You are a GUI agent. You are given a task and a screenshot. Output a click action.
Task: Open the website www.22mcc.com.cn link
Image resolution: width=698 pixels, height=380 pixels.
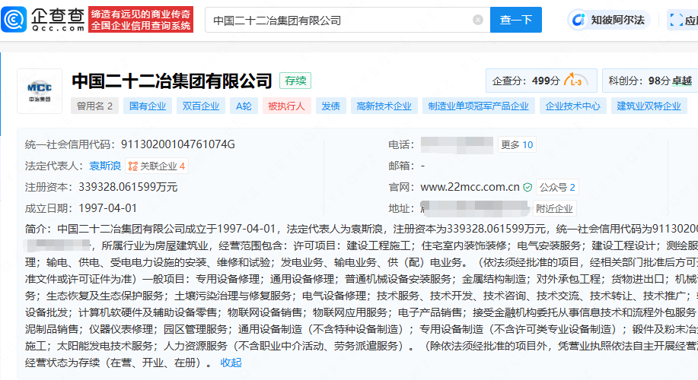tap(470, 187)
